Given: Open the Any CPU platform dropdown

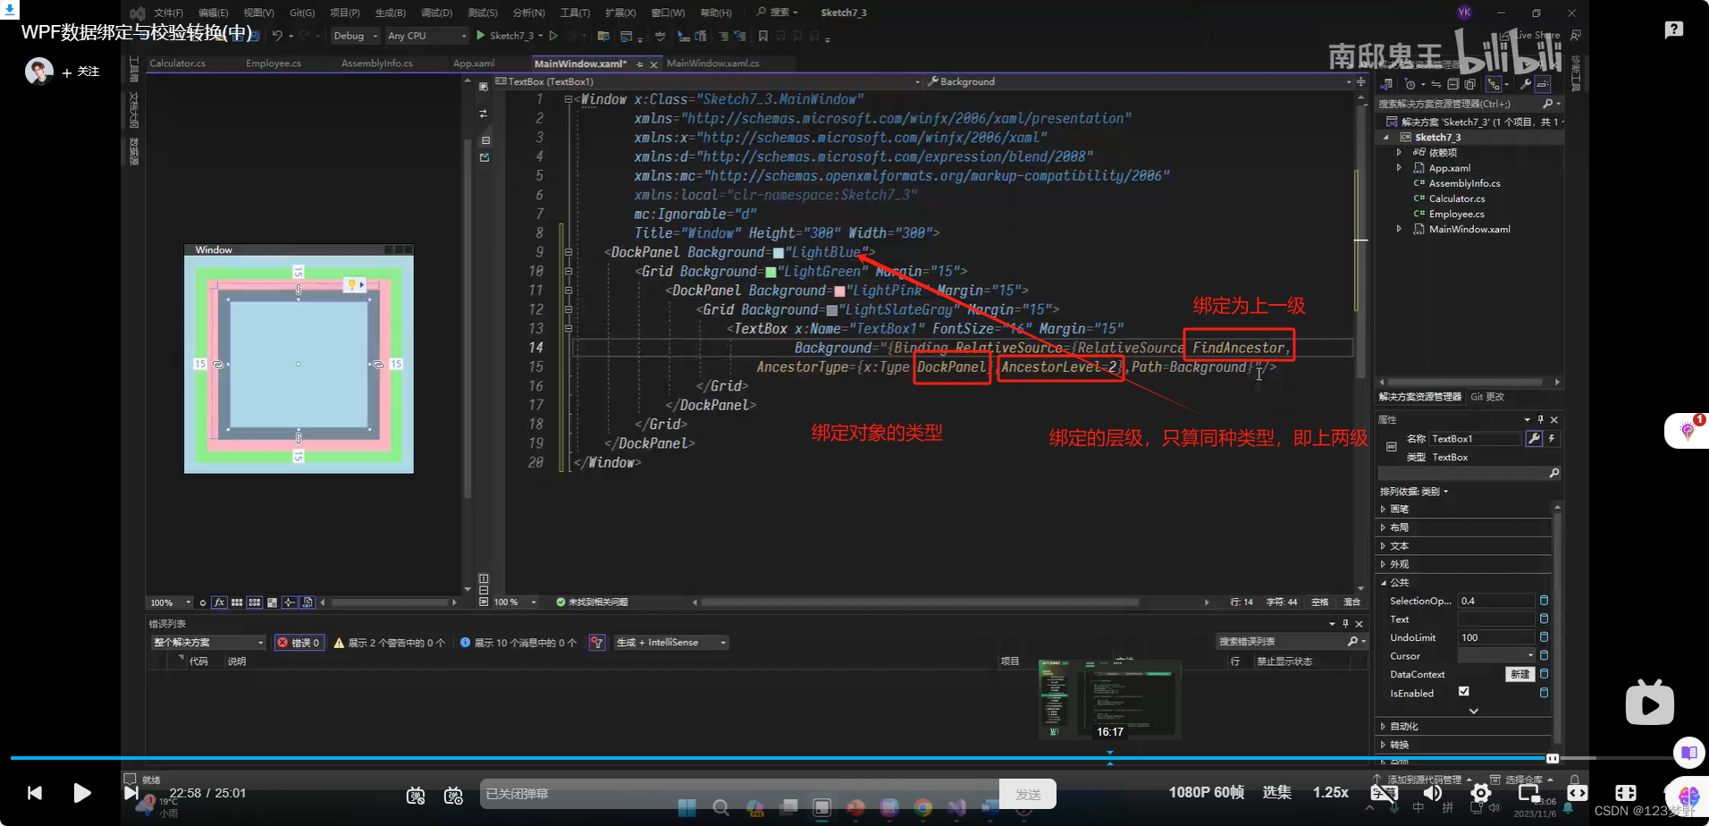Looking at the screenshot, I should click(x=427, y=36).
